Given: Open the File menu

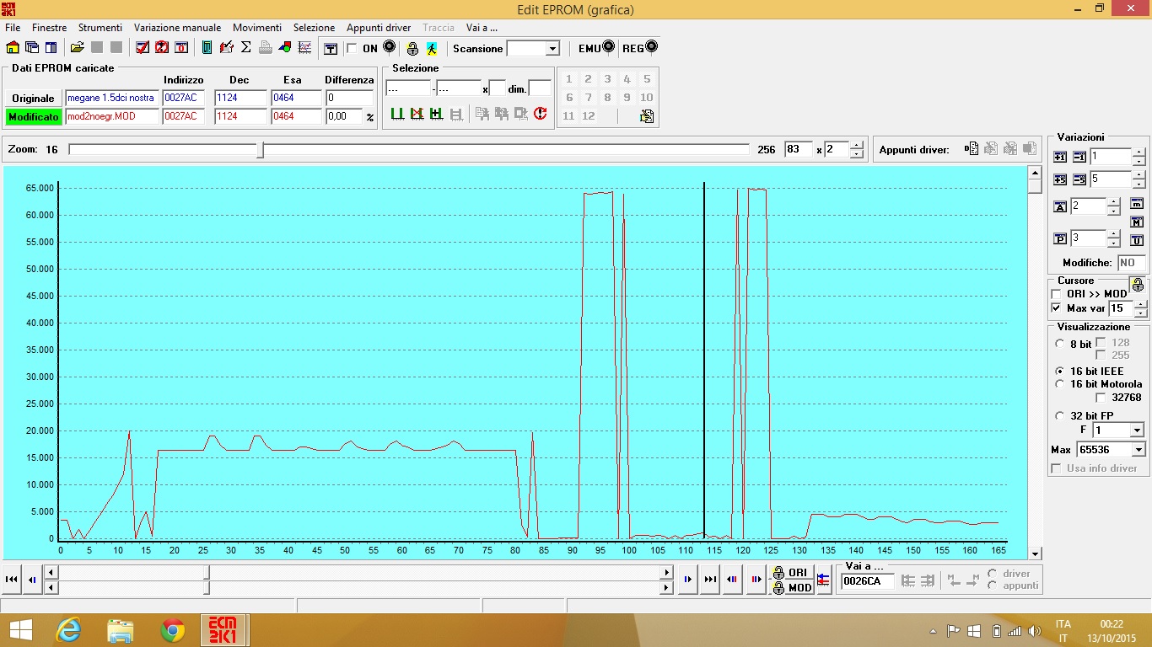Looking at the screenshot, I should click(13, 28).
